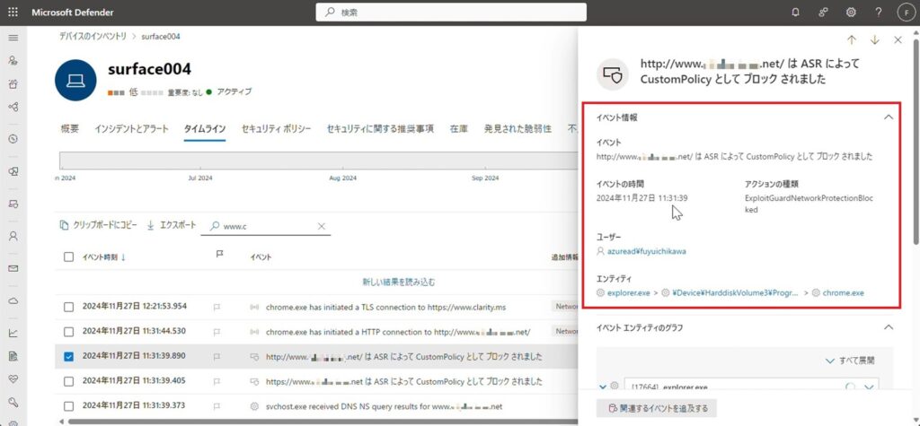The image size is (920, 426).
Task: Close the event details side panel
Action: pyautogui.click(x=898, y=39)
